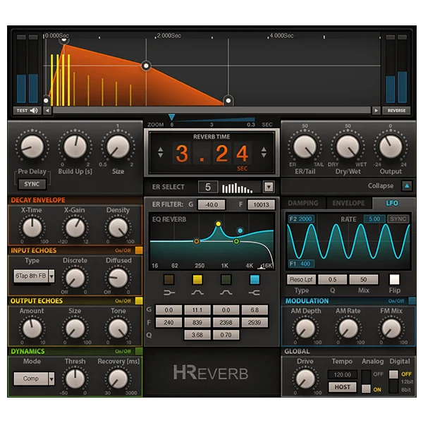423x423 pixels.
Task: Click the TEST speaker button
Action: click(x=27, y=111)
